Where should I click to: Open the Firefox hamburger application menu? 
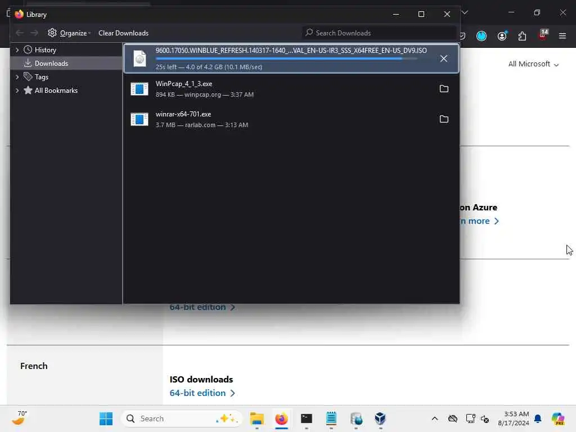coord(562,36)
